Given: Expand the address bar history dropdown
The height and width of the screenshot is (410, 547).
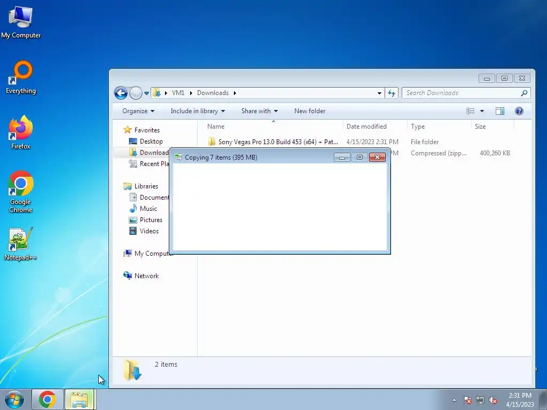Looking at the screenshot, I should tap(379, 93).
